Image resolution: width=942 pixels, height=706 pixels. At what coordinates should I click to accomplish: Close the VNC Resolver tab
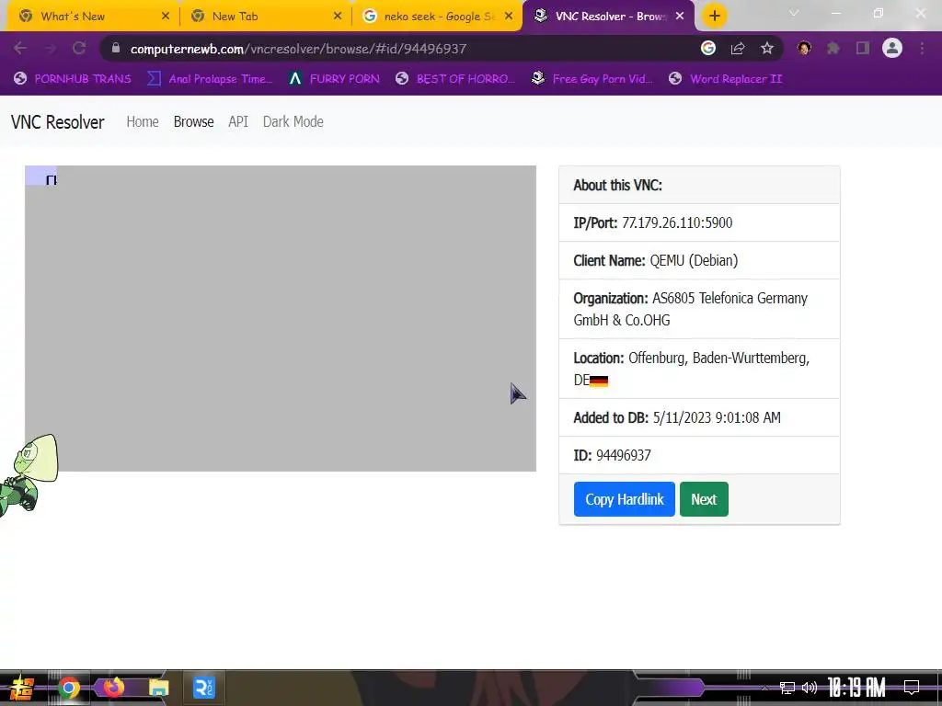click(680, 17)
